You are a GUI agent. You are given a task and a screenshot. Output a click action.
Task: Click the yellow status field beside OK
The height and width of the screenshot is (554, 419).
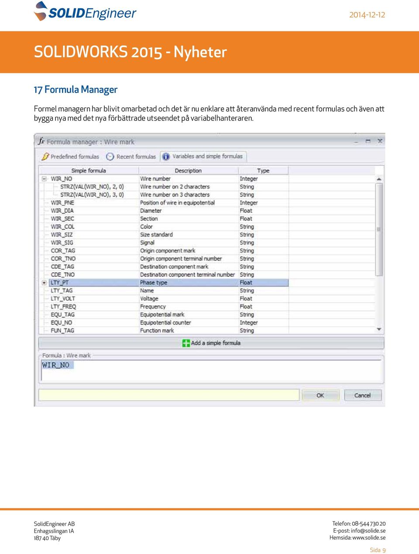click(x=169, y=395)
